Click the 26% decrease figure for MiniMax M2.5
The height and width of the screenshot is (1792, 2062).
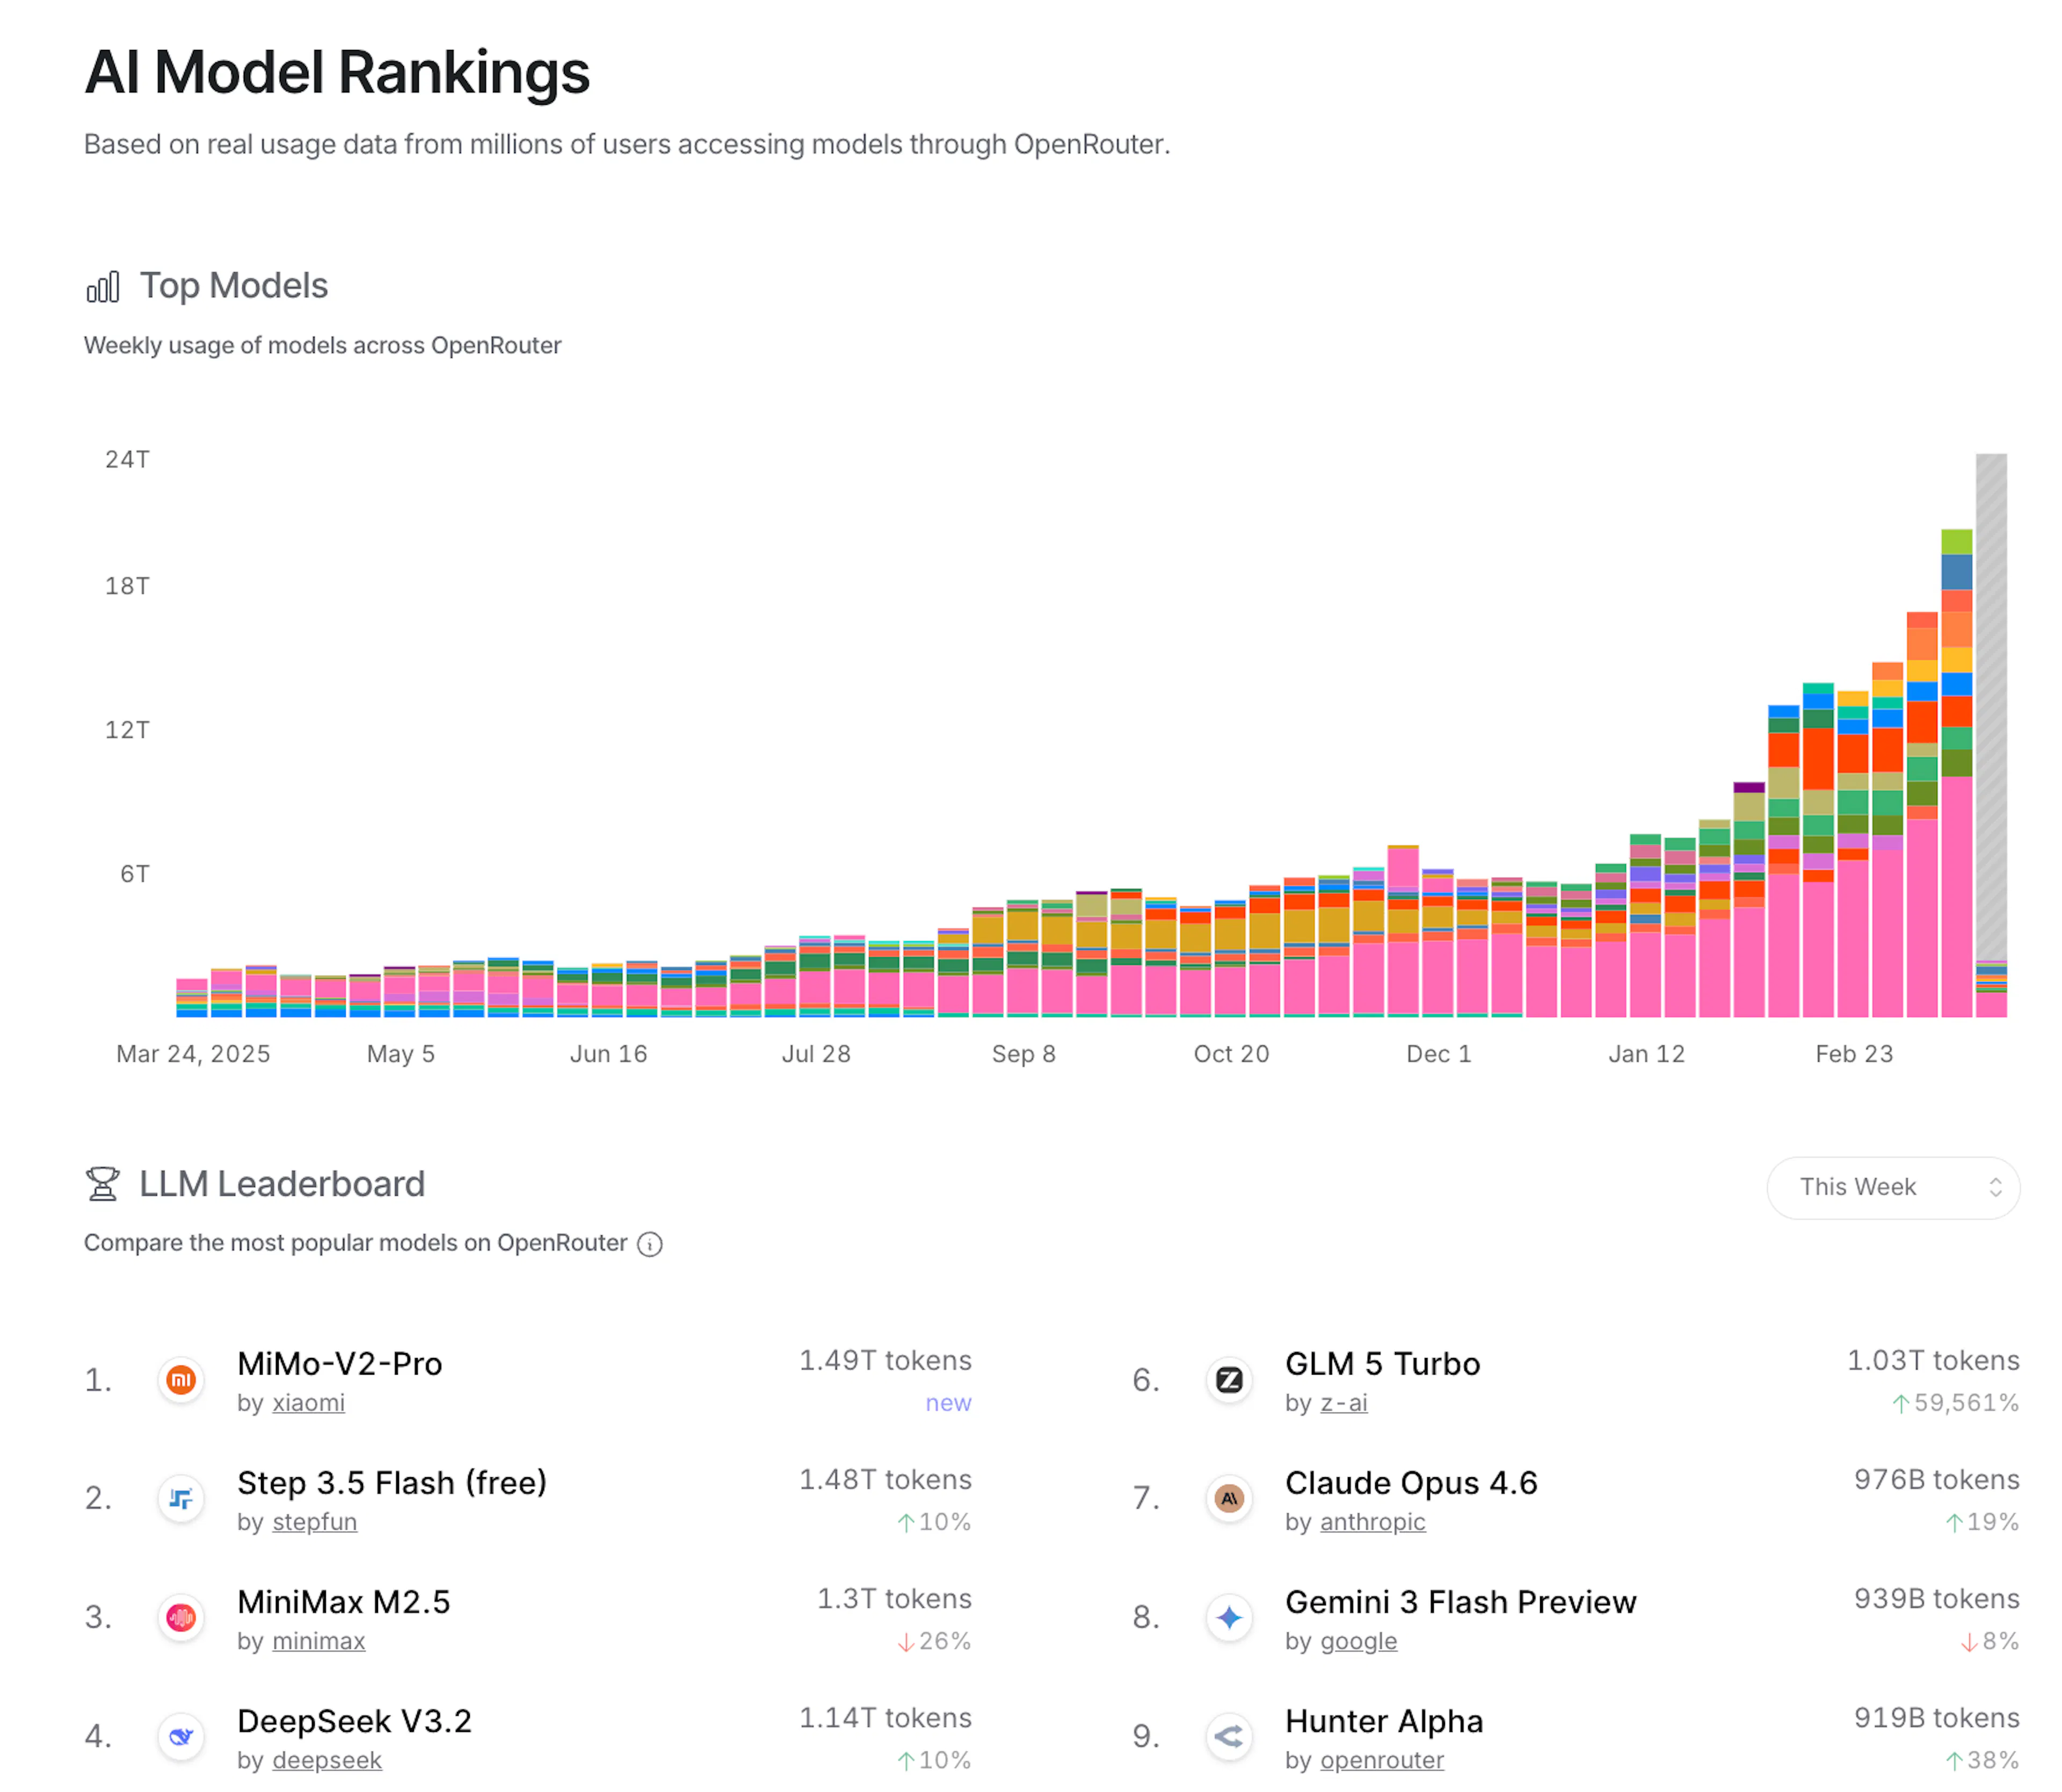coord(934,1641)
